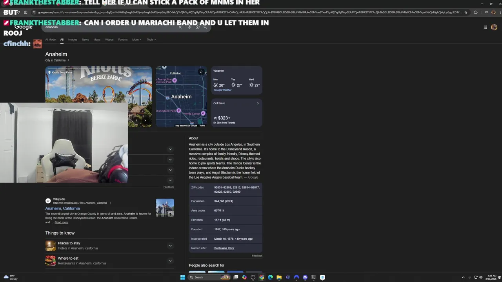Open the weather widget on the taskbar
Screen dimensions: 502x282
pyautogui.click(x=11, y=277)
